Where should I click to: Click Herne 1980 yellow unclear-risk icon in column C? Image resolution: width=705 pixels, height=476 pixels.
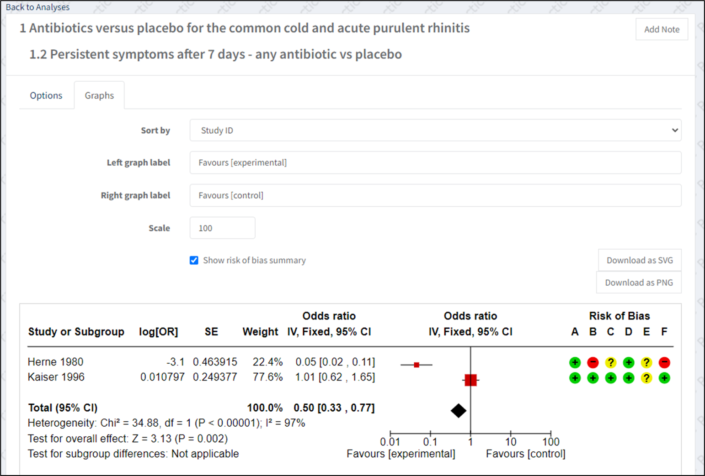click(610, 363)
